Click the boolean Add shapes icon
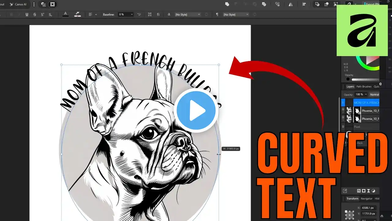Image resolution: width=392 pixels, height=221 pixels. pos(227,4)
